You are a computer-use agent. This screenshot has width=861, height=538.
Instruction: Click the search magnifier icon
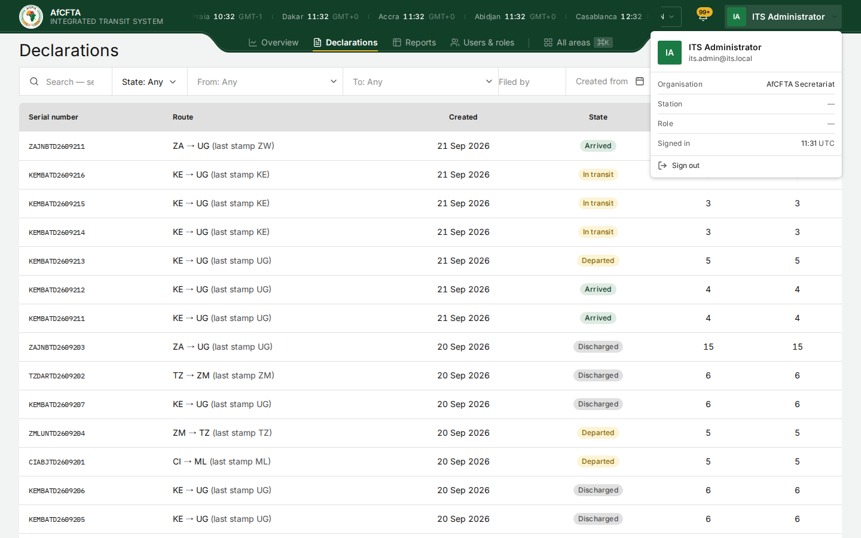[34, 81]
